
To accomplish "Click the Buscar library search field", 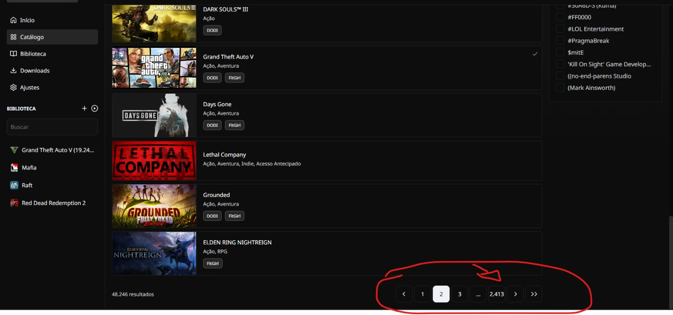I will coord(52,127).
